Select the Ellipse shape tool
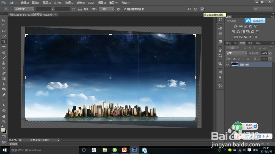The width and height of the screenshot is (275, 154). click(4, 111)
